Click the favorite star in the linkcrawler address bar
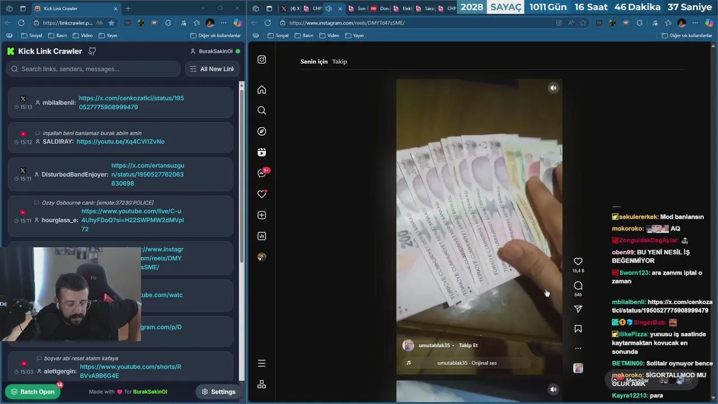Viewport: 718px width, 404px height. 111,23
